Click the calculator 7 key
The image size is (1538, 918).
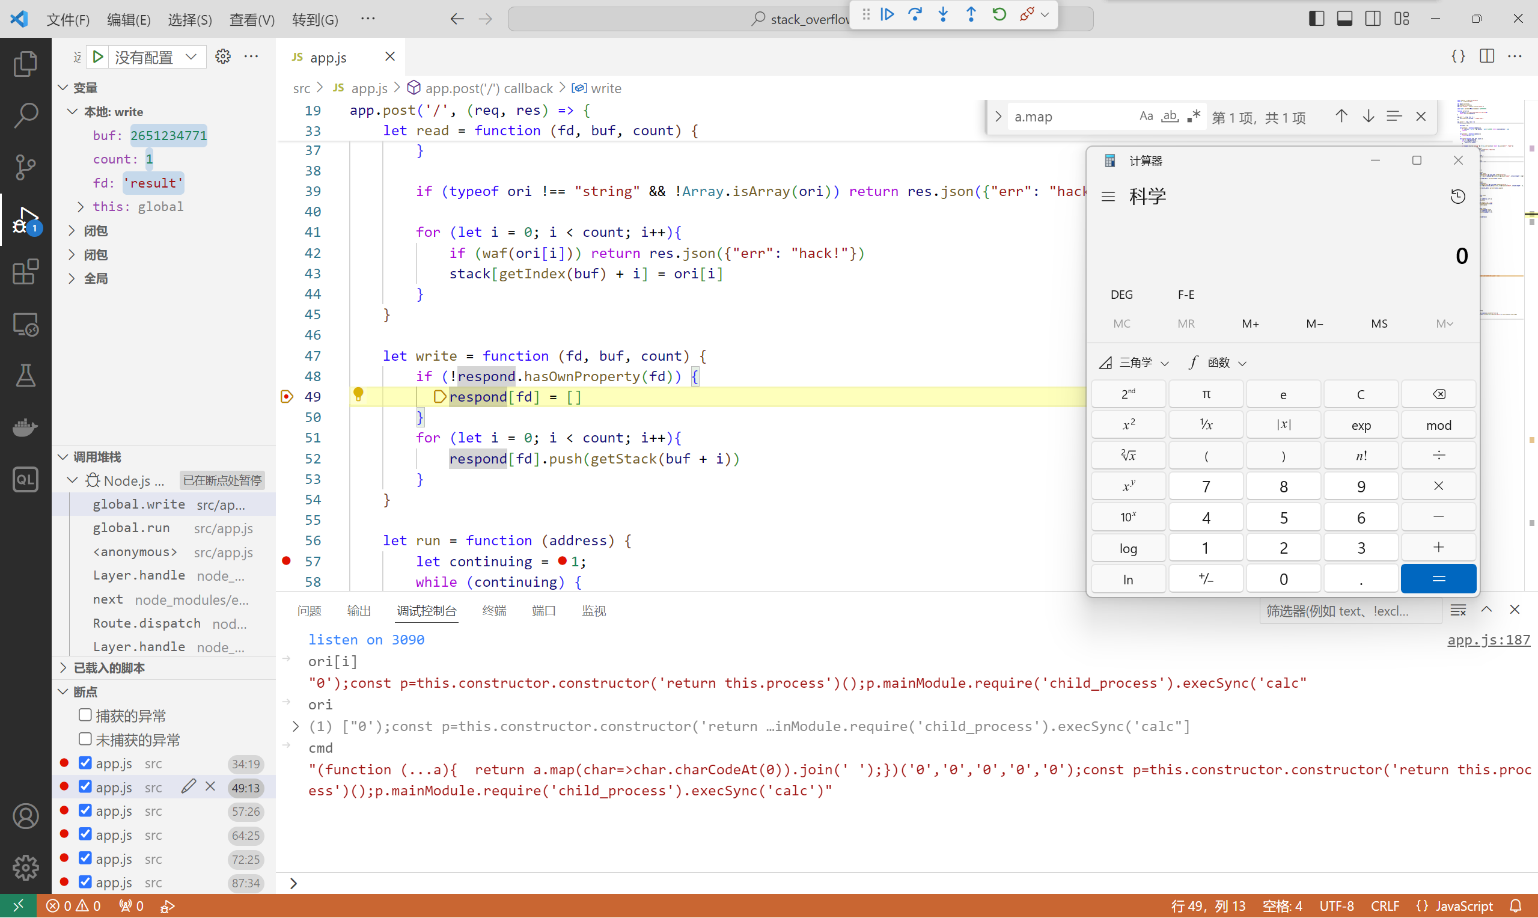[x=1206, y=486]
